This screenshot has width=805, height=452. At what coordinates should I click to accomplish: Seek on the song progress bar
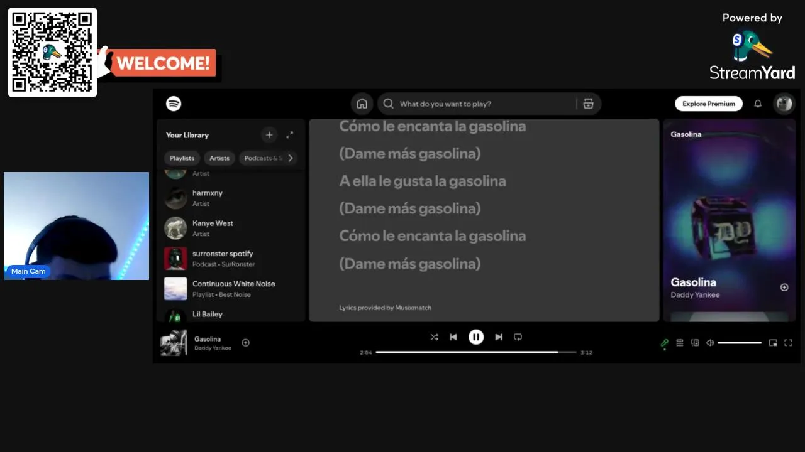coord(476,352)
